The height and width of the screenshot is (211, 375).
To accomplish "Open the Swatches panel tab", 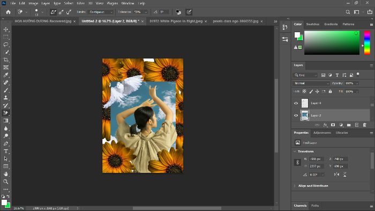I will pos(312,24).
